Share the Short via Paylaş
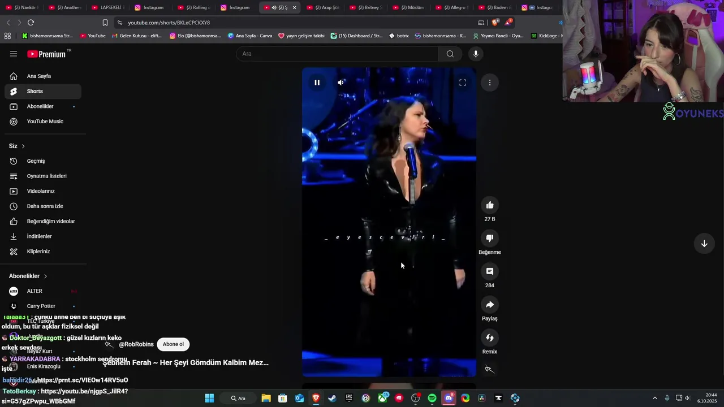The height and width of the screenshot is (407, 724). [x=490, y=305]
